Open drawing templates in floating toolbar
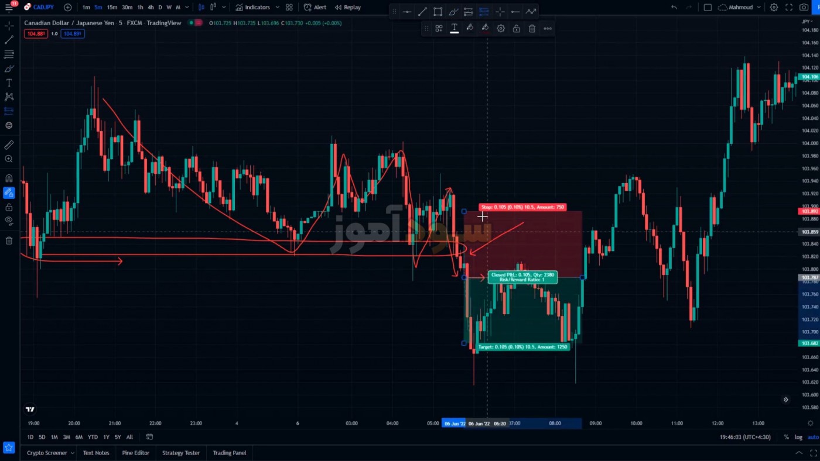 439,28
